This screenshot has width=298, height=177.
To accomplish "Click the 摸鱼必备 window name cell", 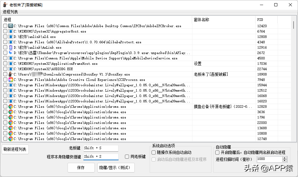I will tap(223, 107).
